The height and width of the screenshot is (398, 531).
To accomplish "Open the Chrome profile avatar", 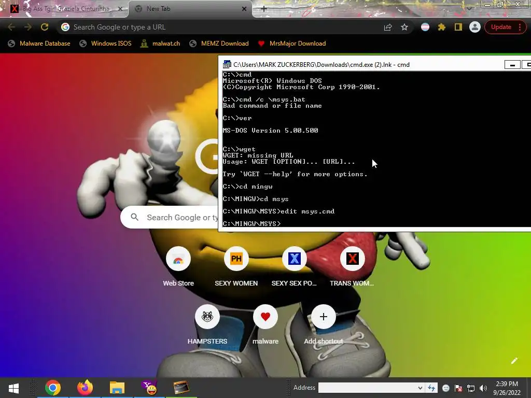I will 475,27.
